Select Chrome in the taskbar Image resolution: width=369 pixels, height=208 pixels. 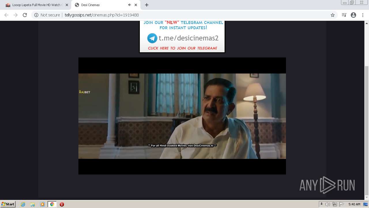[52, 204]
